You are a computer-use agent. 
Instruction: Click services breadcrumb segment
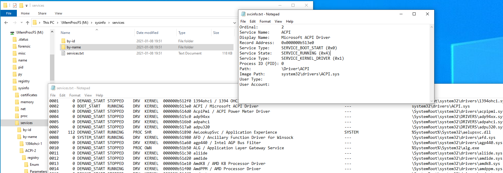(x=118, y=23)
